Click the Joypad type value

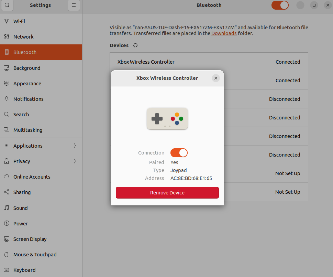(179, 170)
